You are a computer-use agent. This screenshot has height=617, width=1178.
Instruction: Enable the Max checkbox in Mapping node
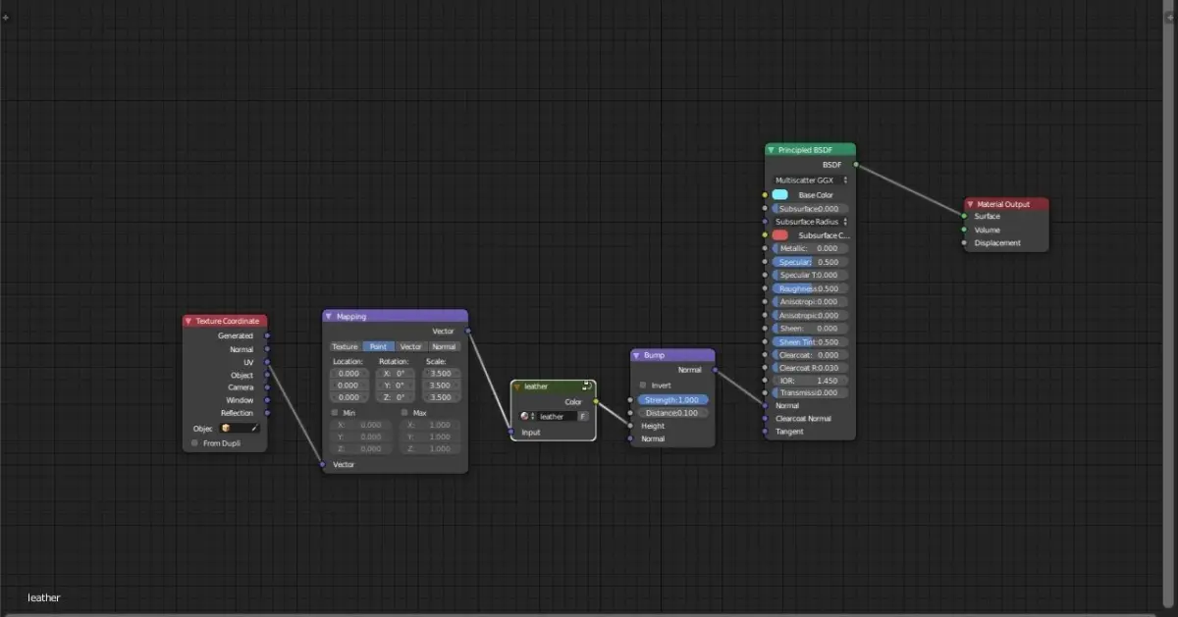(x=404, y=413)
